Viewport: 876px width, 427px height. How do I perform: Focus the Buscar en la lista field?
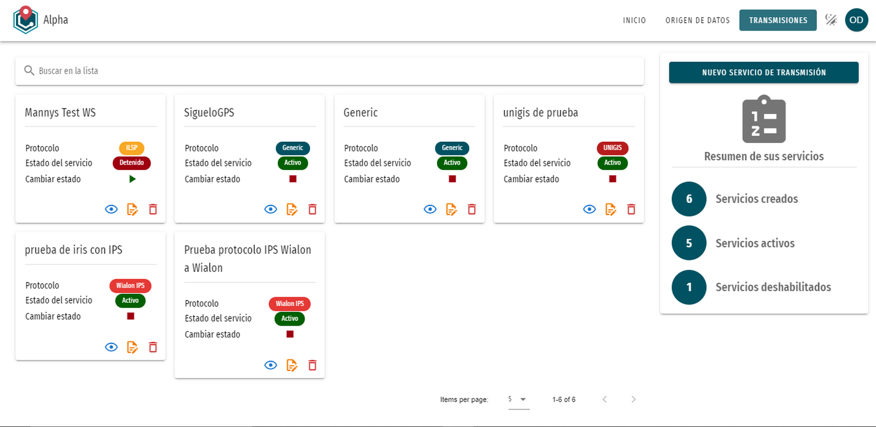point(330,71)
